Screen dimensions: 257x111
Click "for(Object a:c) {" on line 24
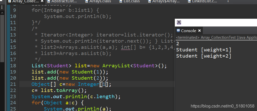(x=58, y=103)
